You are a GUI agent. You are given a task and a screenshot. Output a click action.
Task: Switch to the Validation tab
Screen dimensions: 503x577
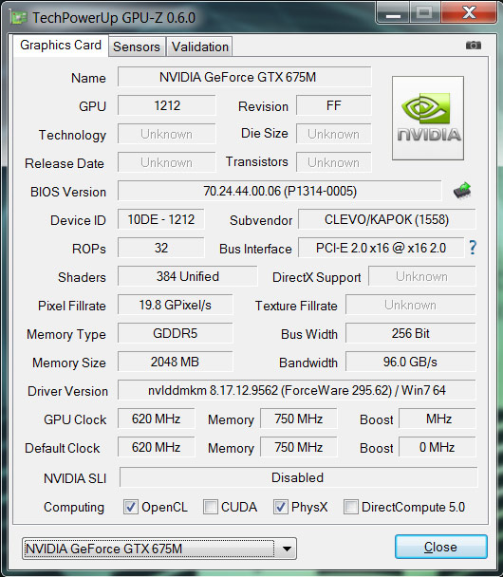click(200, 47)
